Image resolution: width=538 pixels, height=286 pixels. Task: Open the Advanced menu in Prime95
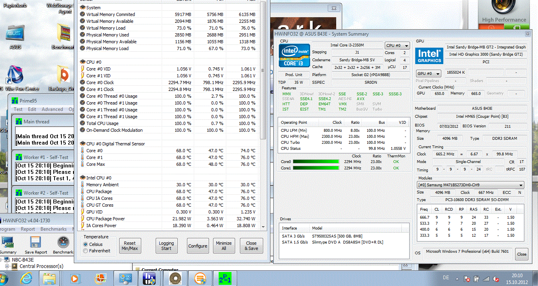point(52,109)
